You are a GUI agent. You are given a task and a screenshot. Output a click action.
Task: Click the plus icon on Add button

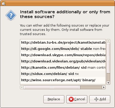point(96,99)
